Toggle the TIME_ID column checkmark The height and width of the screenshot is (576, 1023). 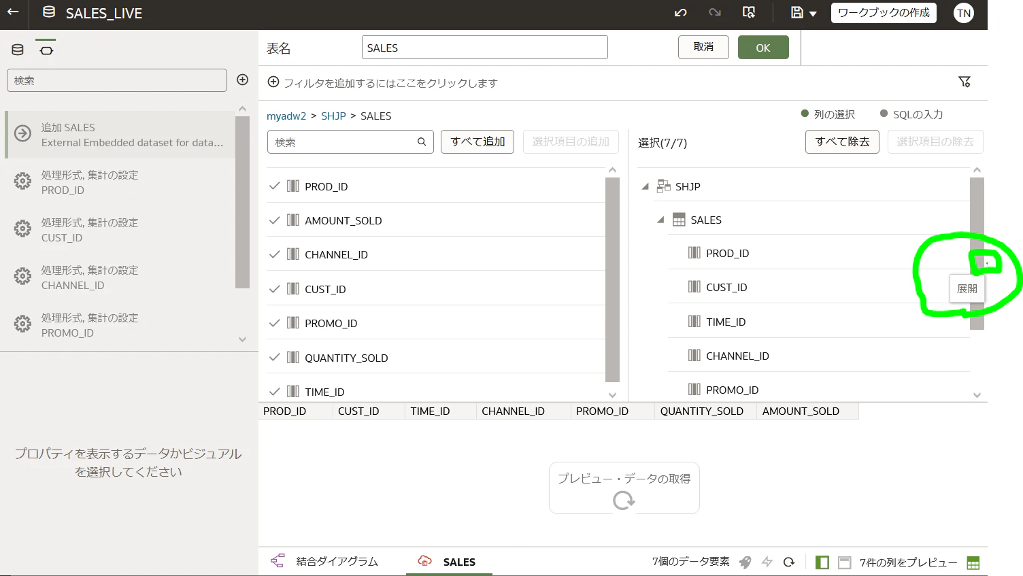274,391
